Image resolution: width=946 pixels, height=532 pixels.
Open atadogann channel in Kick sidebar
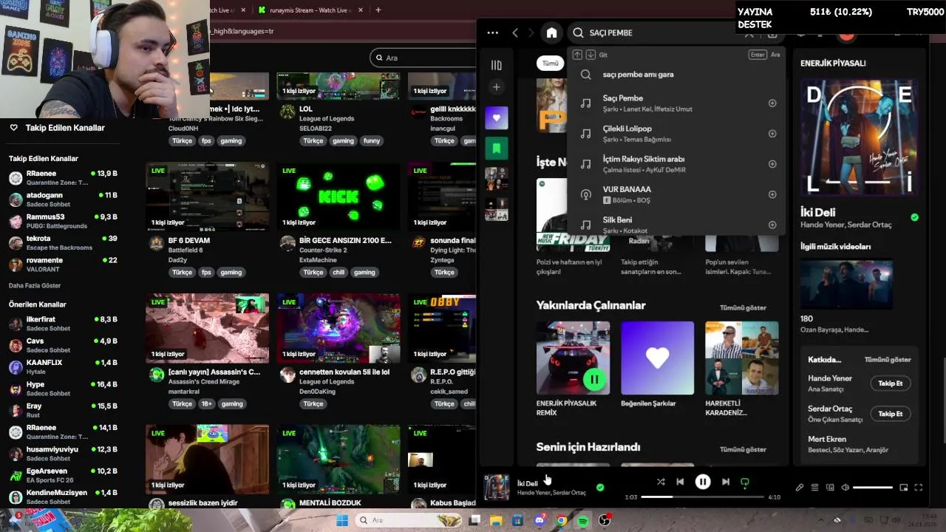63,199
